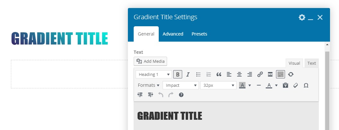Switch the editor to Text mode
The height and width of the screenshot is (130, 339).
(x=311, y=63)
